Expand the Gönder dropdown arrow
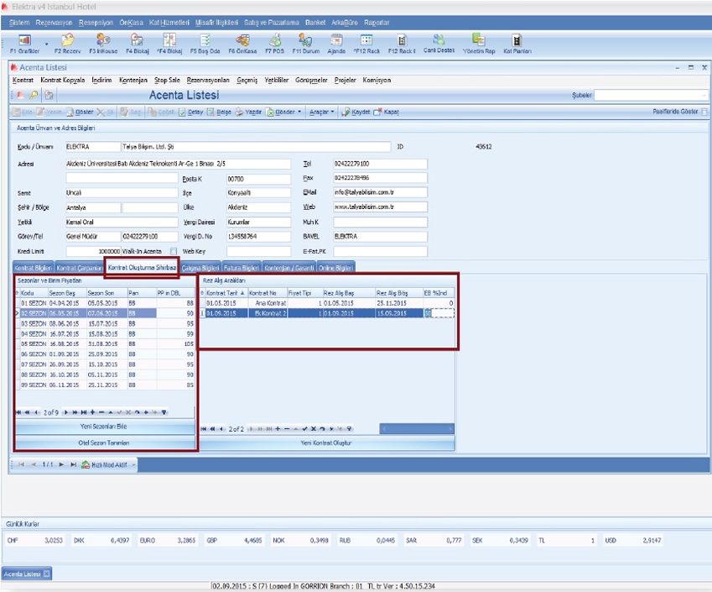 click(x=299, y=111)
